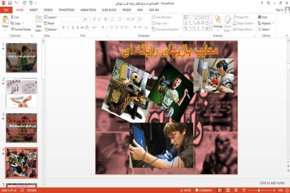Open the Layout dropdown
Image resolution: width=290 pixels, height=193 pixels.
pos(51,17)
